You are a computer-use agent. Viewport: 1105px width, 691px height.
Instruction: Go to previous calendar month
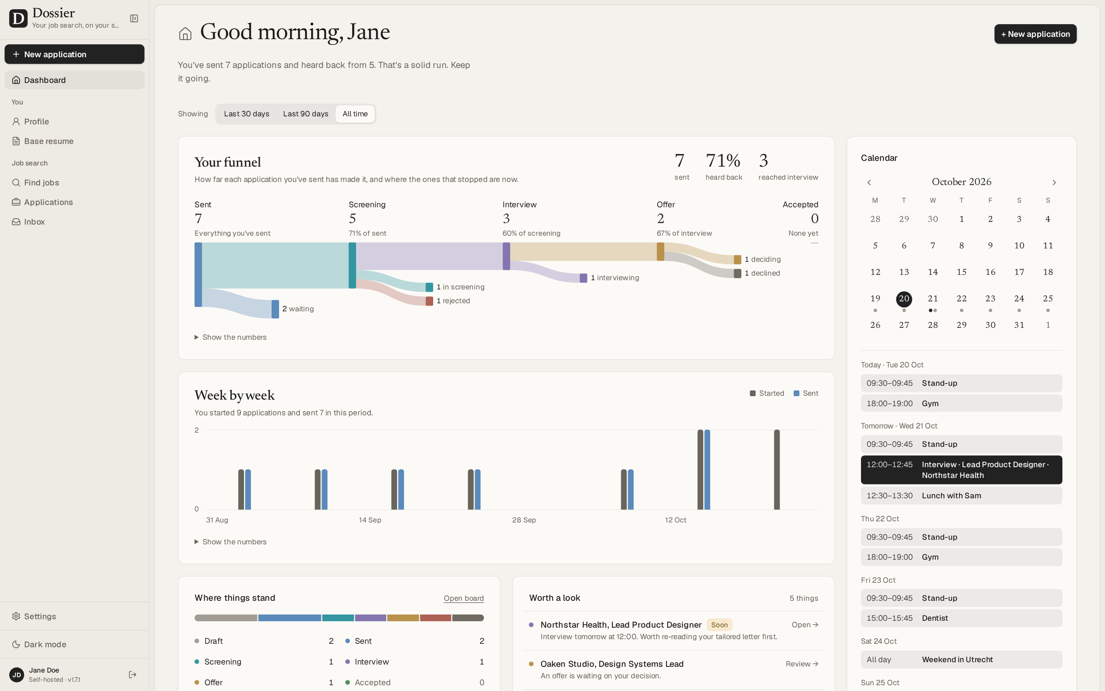tap(869, 182)
